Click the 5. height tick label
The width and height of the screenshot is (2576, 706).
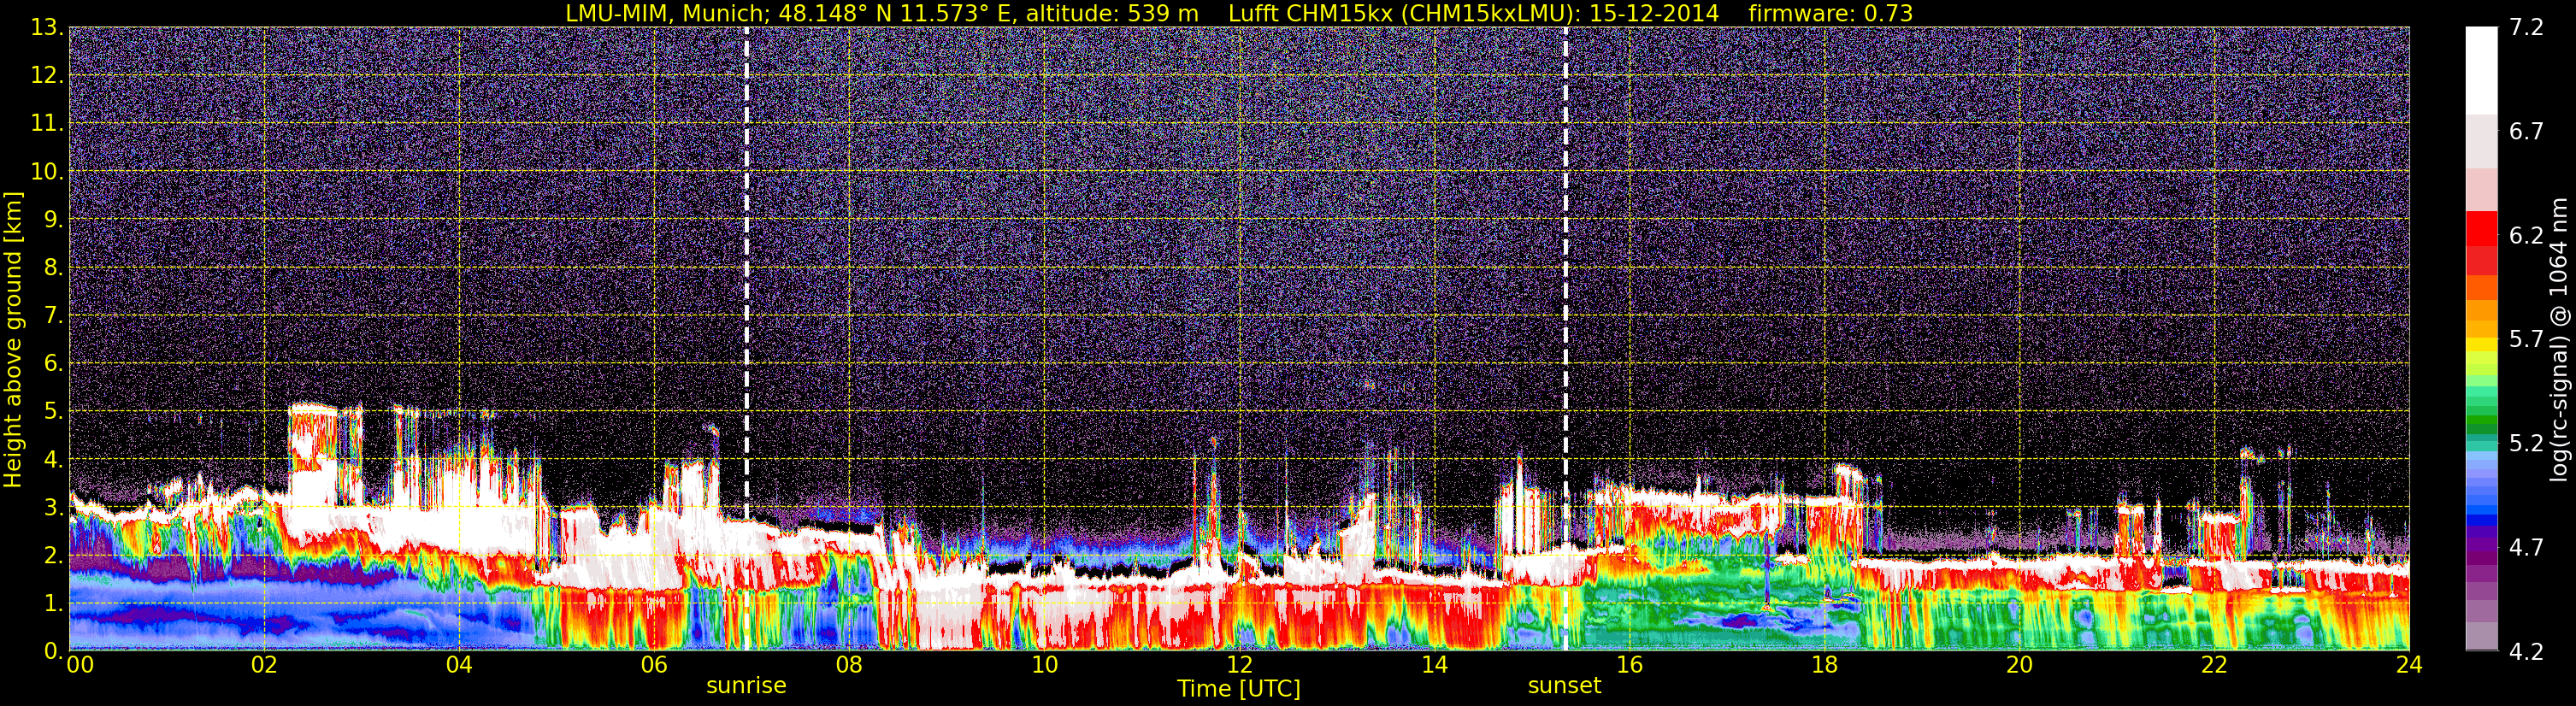click(x=53, y=412)
